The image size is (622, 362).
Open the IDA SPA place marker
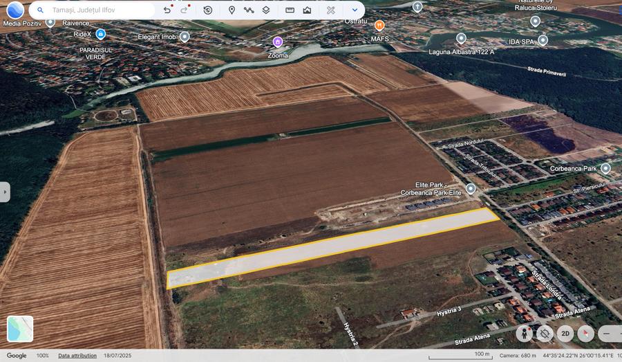click(543, 41)
